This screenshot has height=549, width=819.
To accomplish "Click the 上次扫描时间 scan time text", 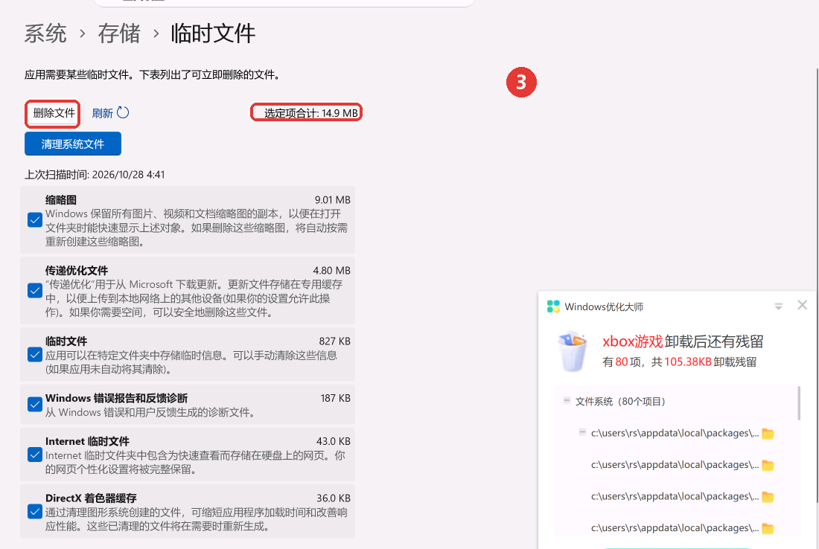I will click(95, 174).
